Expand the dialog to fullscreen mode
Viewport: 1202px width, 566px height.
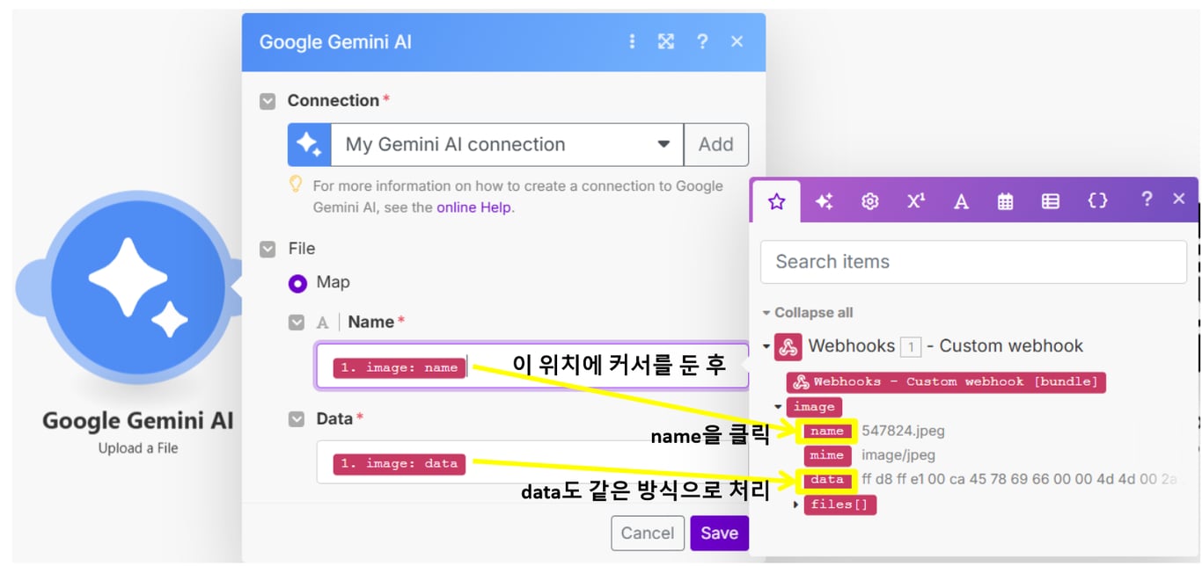pos(666,41)
